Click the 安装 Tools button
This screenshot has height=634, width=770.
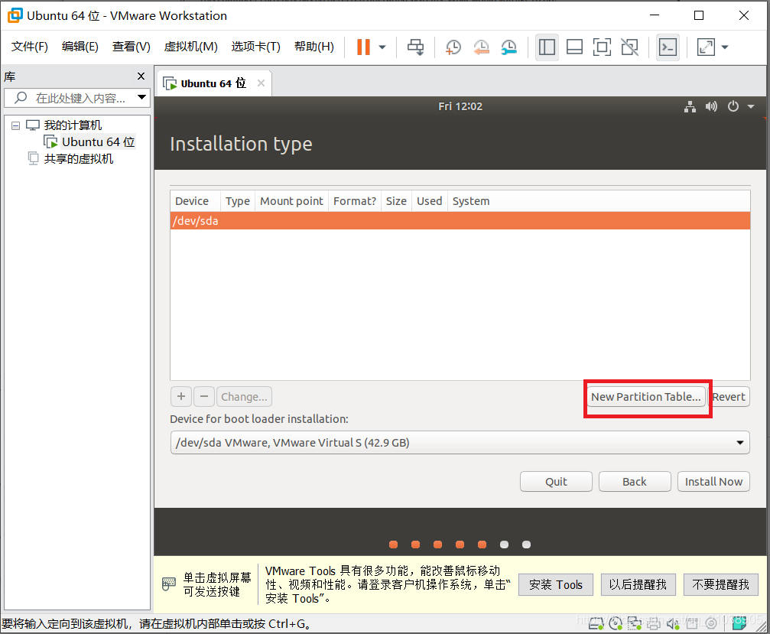click(x=555, y=584)
